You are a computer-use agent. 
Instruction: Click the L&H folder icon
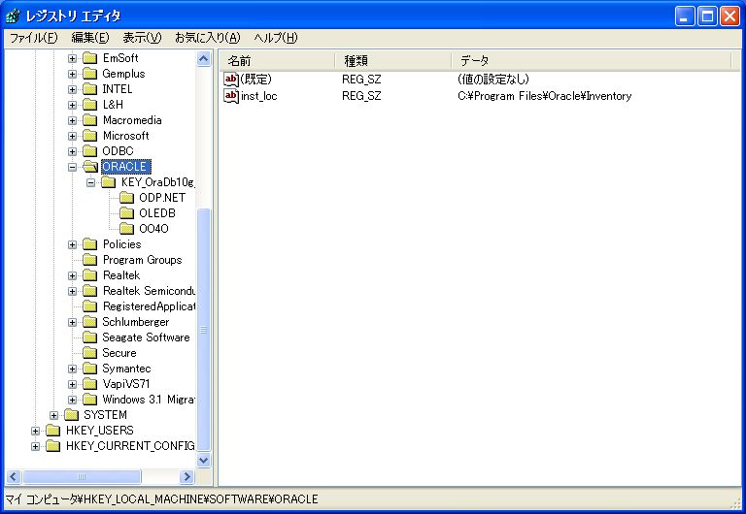point(90,105)
